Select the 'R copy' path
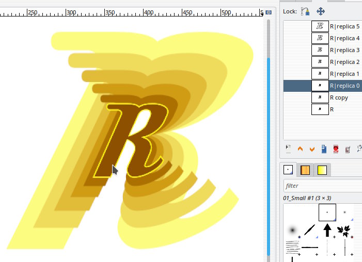 [339, 97]
